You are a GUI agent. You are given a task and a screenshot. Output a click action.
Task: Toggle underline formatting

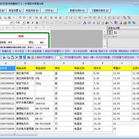coord(37,23)
